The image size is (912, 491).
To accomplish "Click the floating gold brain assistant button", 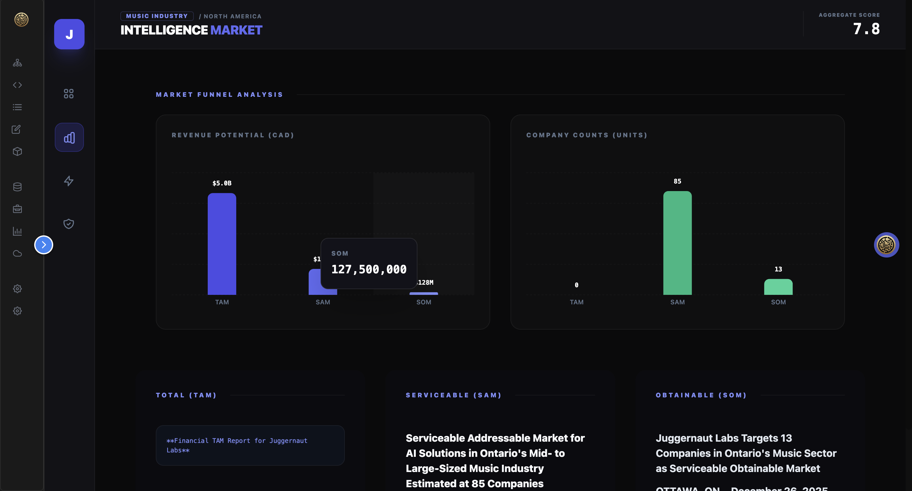I will [x=886, y=245].
